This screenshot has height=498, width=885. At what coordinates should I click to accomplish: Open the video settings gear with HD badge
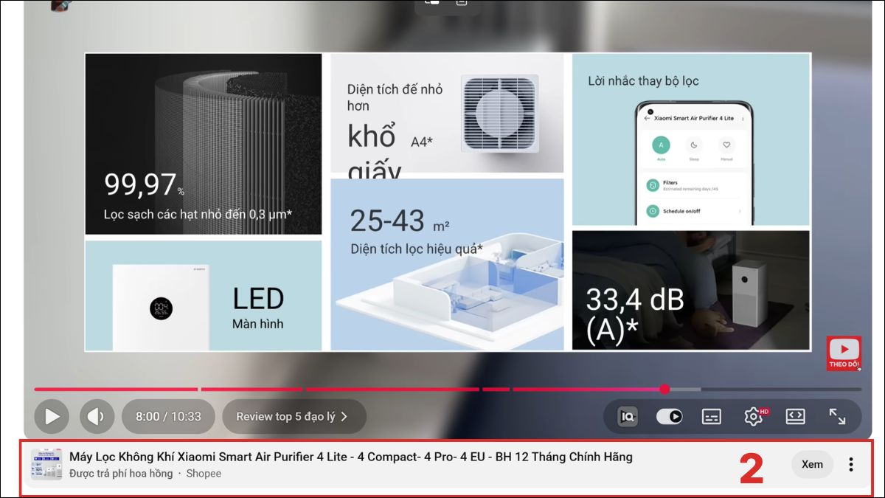[x=754, y=416]
